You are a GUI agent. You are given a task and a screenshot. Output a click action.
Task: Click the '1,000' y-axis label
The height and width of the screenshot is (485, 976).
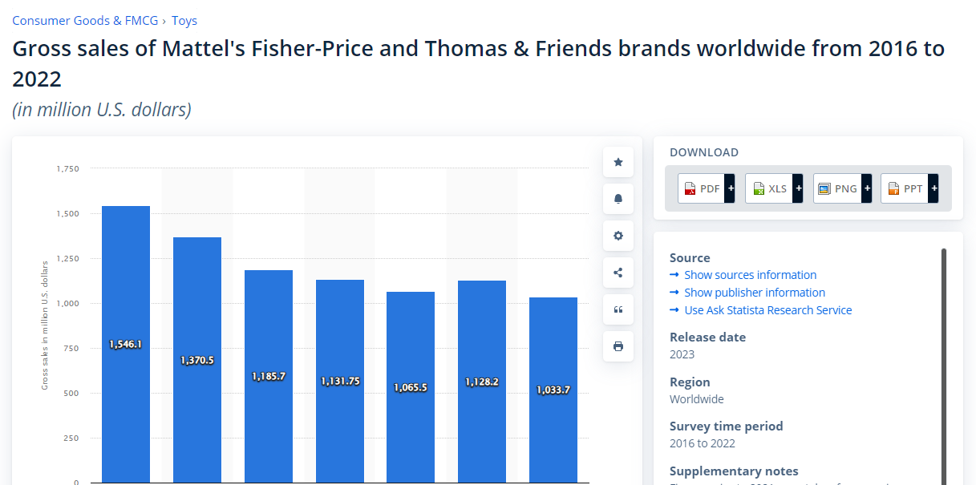coord(68,304)
